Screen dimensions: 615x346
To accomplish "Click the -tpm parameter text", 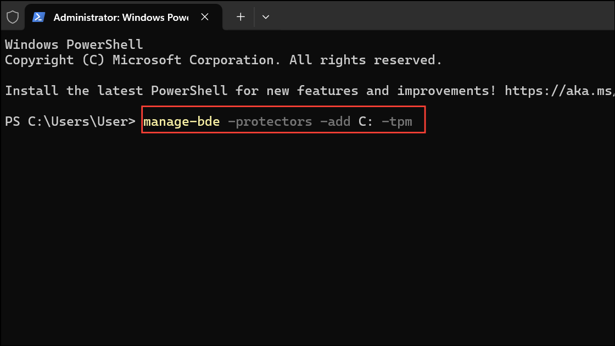I will pos(397,121).
